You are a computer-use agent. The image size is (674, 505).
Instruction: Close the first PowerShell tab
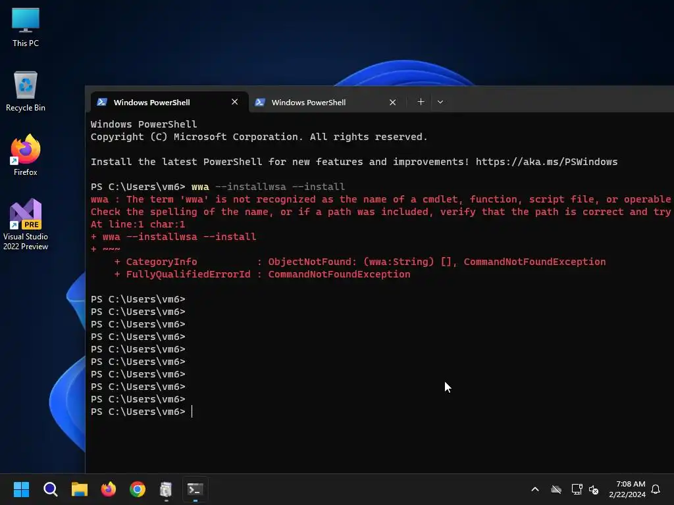point(235,102)
